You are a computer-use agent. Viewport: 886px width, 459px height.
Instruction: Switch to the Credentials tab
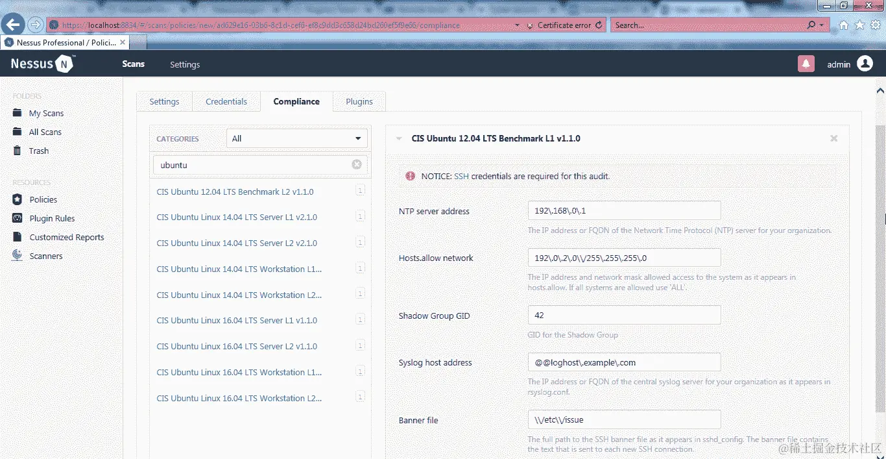coord(226,101)
